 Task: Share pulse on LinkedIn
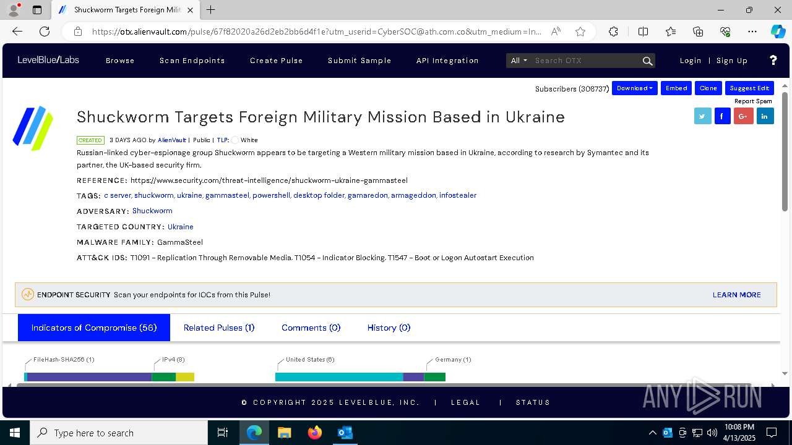[x=765, y=116]
